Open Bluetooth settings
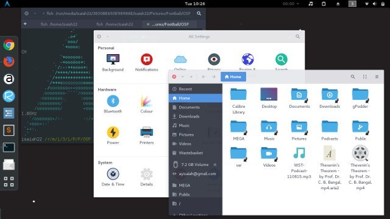The height and width of the screenshot is (219, 390). pyautogui.click(x=113, y=104)
